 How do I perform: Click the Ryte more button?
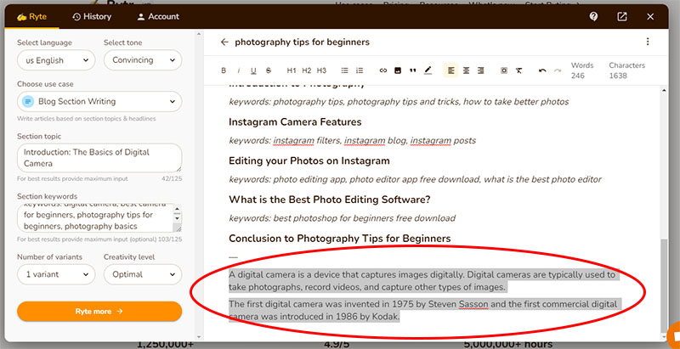(x=99, y=312)
